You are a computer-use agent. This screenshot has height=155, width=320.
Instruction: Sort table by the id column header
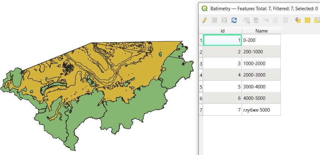[222, 31]
